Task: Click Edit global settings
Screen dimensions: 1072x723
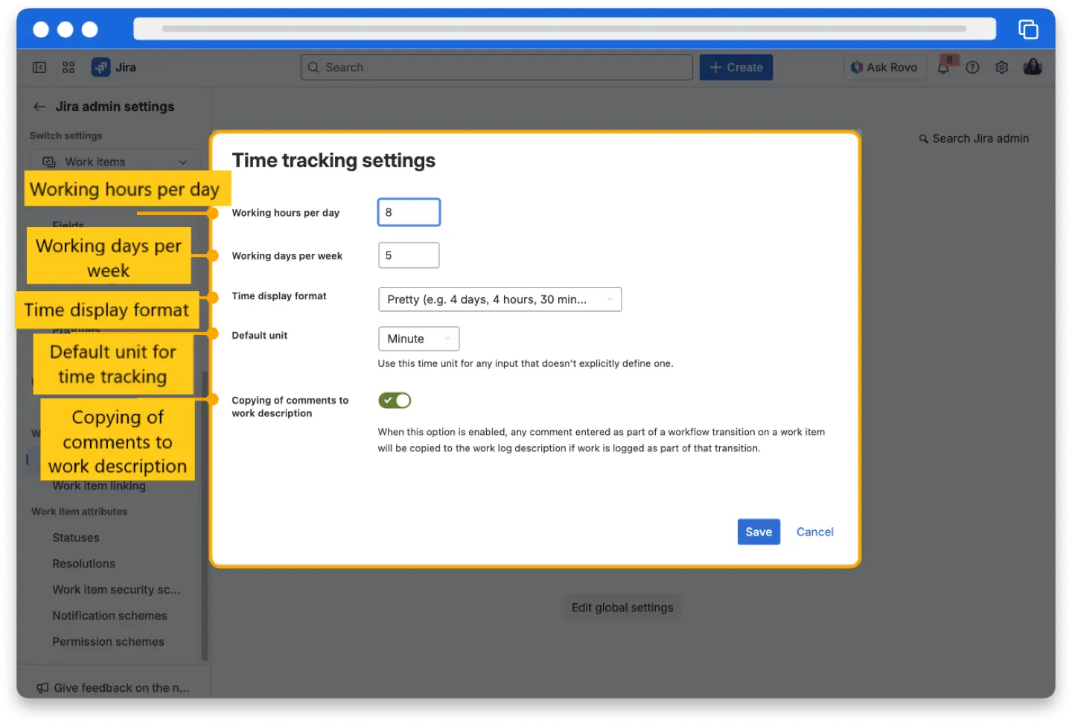Action: click(x=622, y=607)
